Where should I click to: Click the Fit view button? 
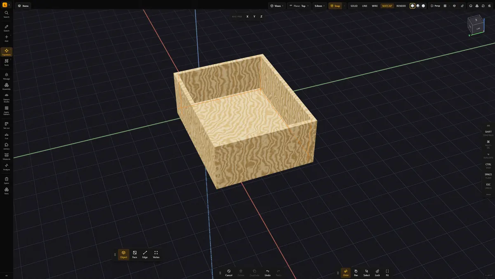pyautogui.click(x=387, y=273)
